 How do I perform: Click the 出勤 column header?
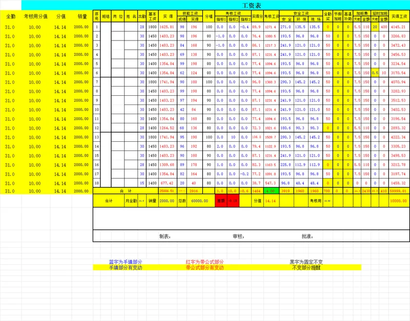142,16
